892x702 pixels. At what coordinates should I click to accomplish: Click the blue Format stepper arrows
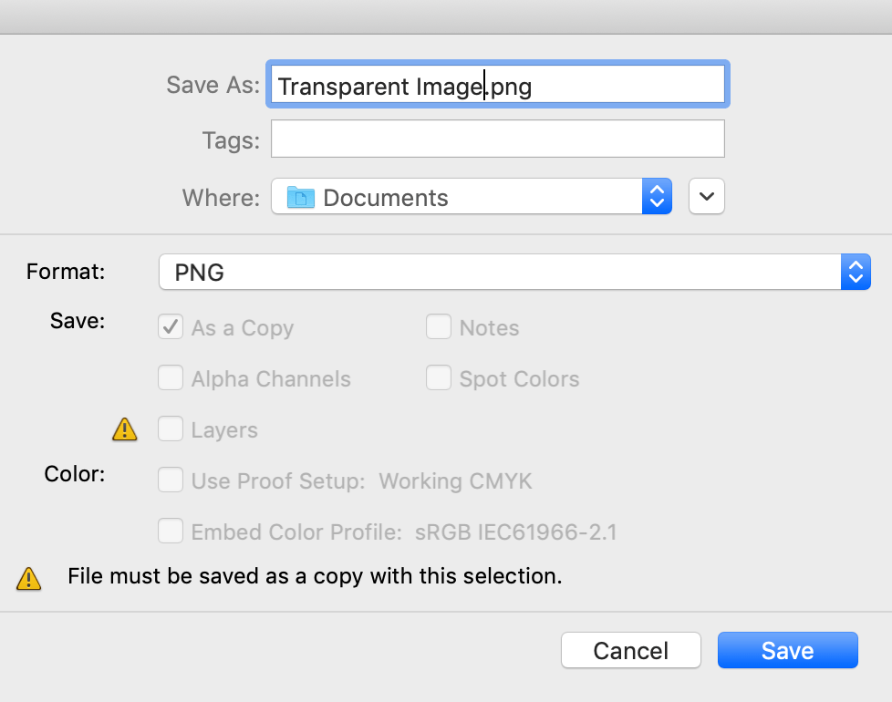(856, 272)
